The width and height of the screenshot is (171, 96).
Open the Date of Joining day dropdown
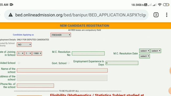point(20,53)
